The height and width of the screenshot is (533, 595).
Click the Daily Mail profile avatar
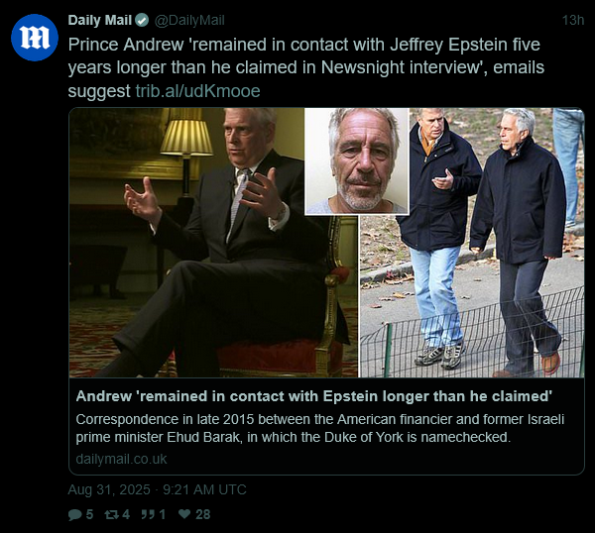coord(34,38)
